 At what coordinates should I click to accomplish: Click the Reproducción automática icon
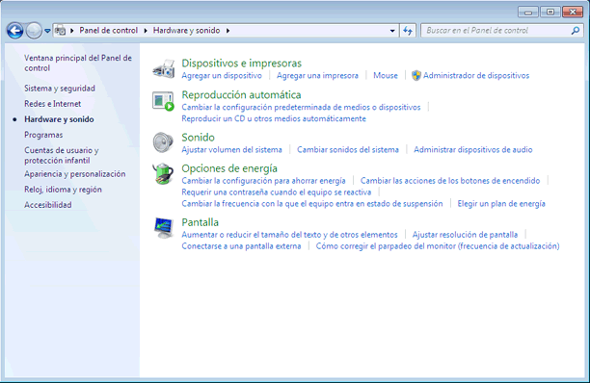pos(164,101)
